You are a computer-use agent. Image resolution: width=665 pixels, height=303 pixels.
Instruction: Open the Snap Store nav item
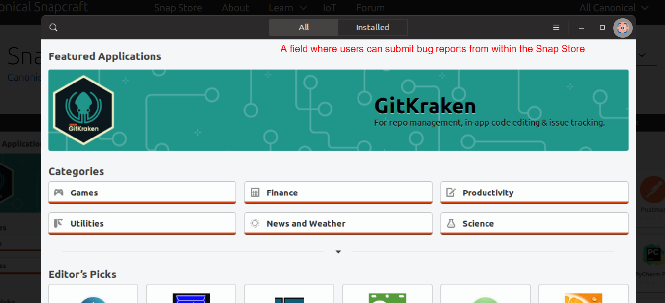(178, 8)
